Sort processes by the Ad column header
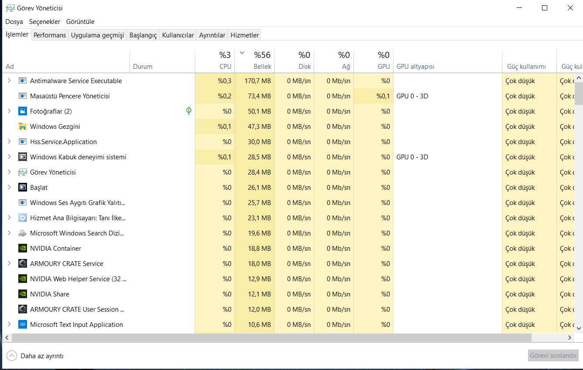 tap(66, 61)
